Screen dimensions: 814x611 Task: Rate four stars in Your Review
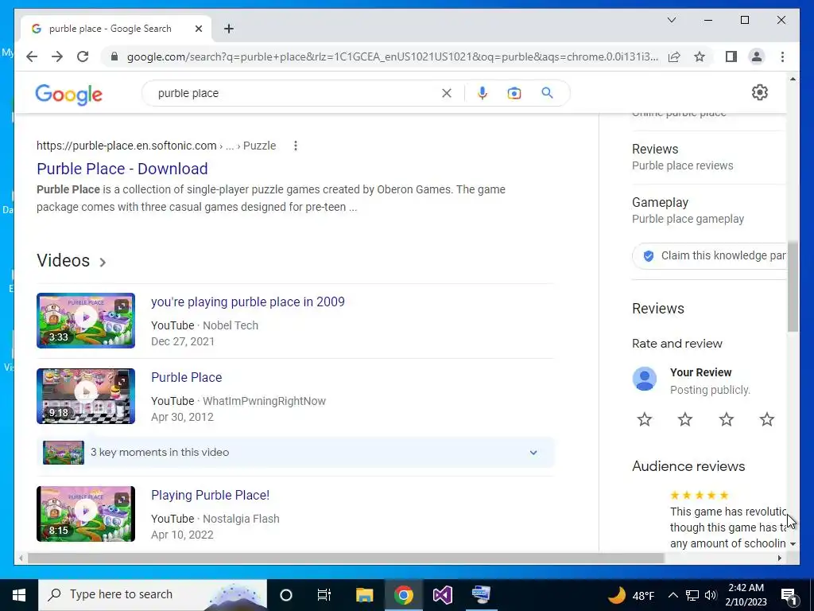pos(767,419)
